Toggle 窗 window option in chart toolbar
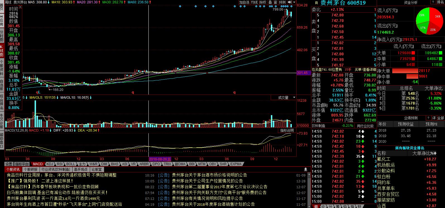Viewport: 445px width, 208px height. point(275,2)
